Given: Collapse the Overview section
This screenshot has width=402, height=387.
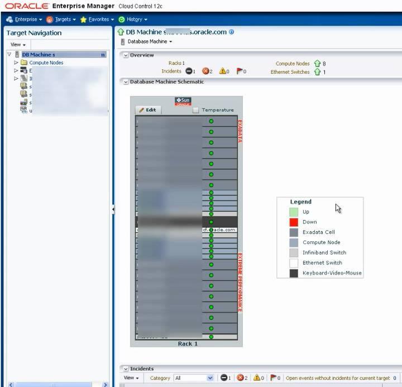Looking at the screenshot, I should pyautogui.click(x=126, y=55).
